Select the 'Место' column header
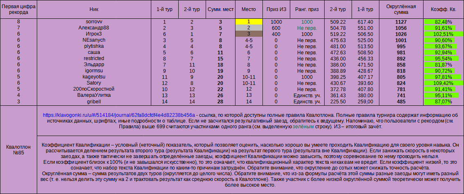The height and width of the screenshot is (194, 464). pyautogui.click(x=249, y=9)
